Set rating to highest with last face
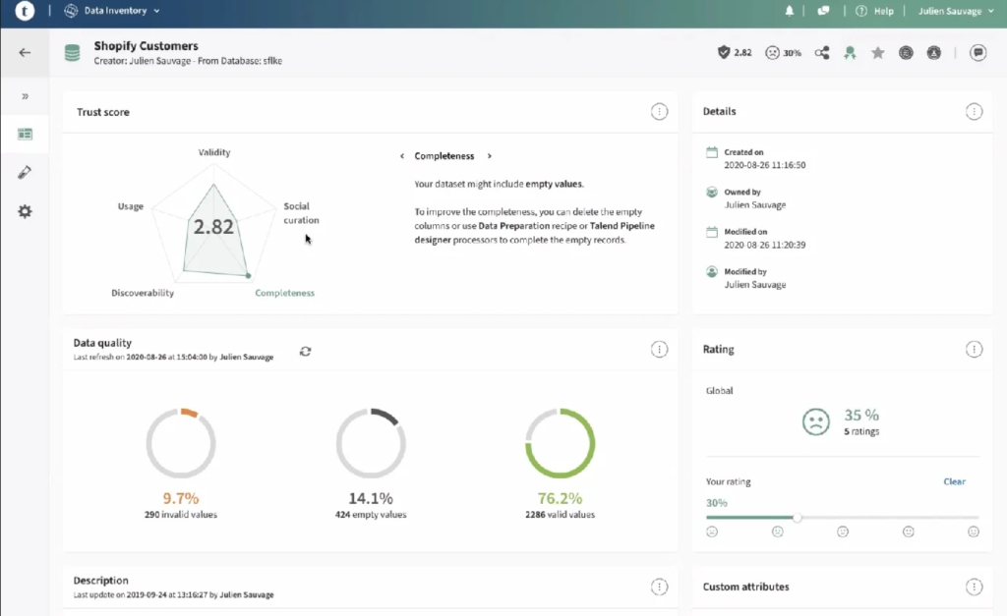 [x=974, y=532]
